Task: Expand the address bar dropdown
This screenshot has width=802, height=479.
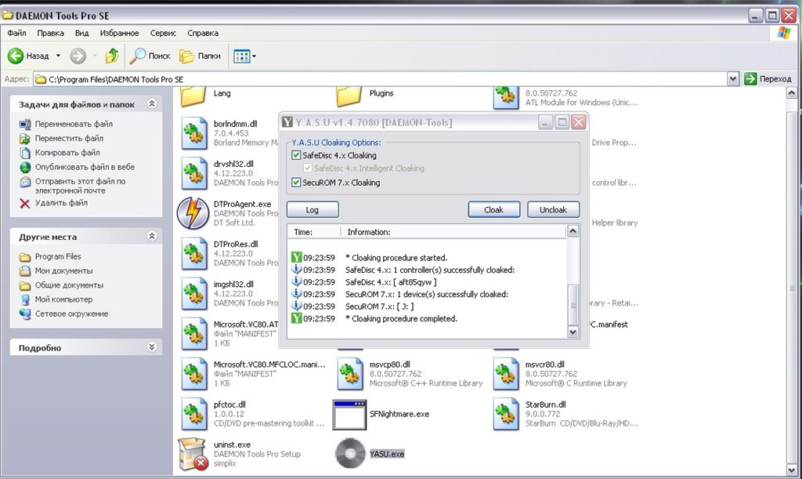Action: point(733,79)
